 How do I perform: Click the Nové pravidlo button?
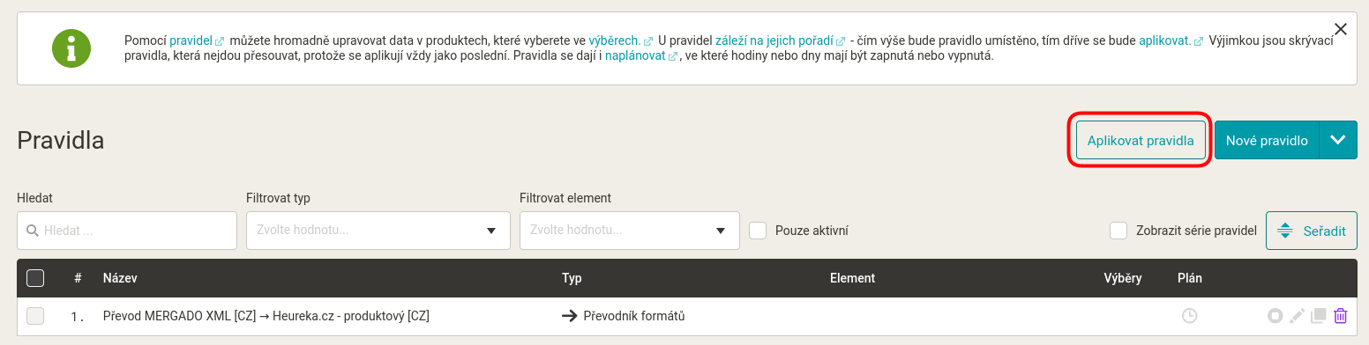click(x=1267, y=140)
